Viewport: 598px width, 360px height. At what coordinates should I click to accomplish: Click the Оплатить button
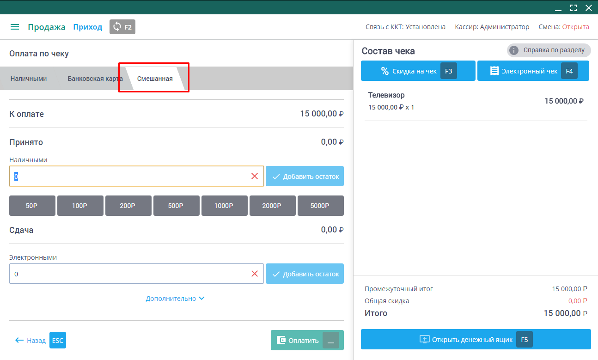coord(307,340)
